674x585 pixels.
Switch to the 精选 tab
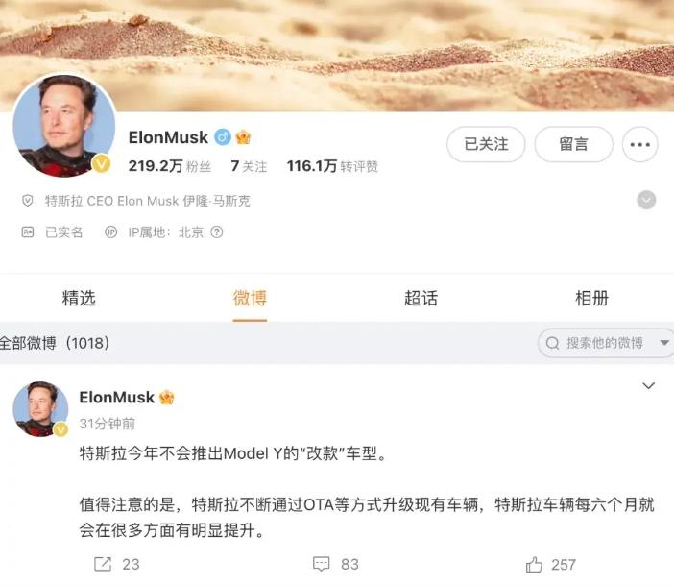(x=79, y=298)
